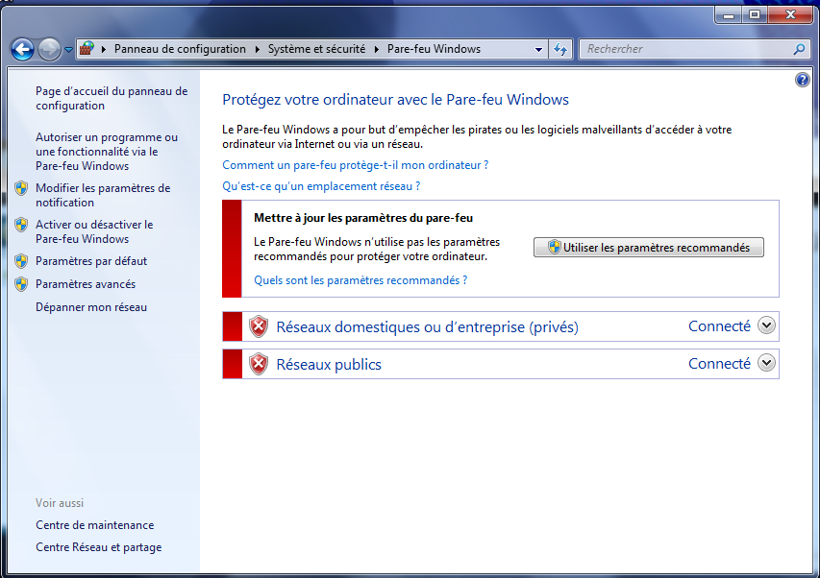Click Utiliser les paramètres recommandés button
The width and height of the screenshot is (820, 578).
(x=649, y=248)
